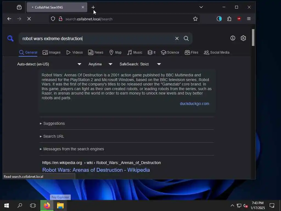List all tabs dropdown arrow

click(201, 7)
